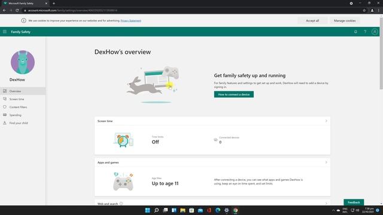
Task: Click the browser back arrow
Action: click(4, 10)
